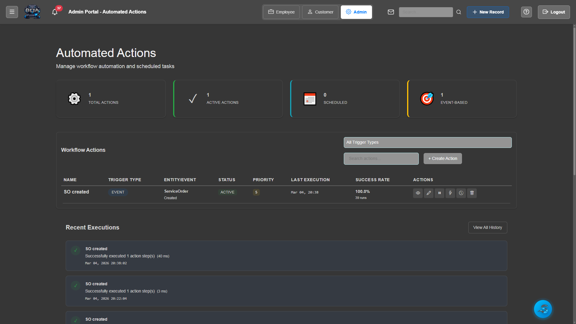Click the Create Action button
This screenshot has height=324, width=576.
pos(442,158)
